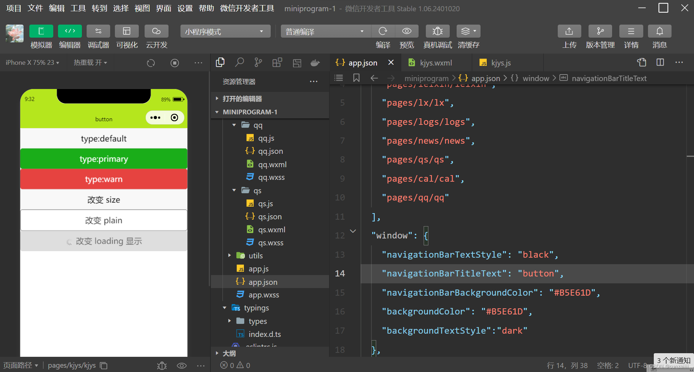Click the 预览 preview eye icon

click(407, 31)
